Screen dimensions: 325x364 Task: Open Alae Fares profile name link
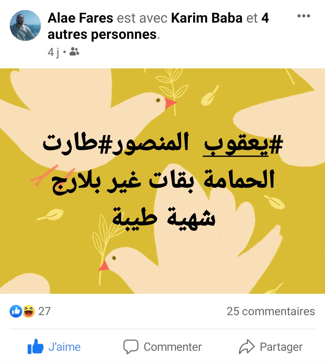(x=80, y=18)
